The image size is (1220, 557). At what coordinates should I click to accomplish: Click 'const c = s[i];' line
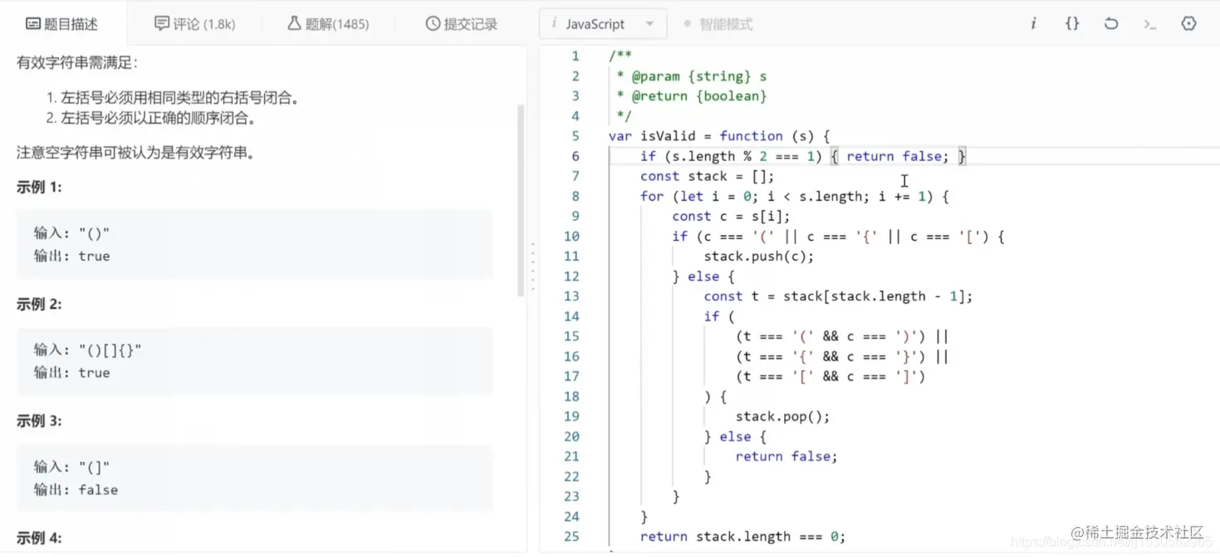click(731, 217)
